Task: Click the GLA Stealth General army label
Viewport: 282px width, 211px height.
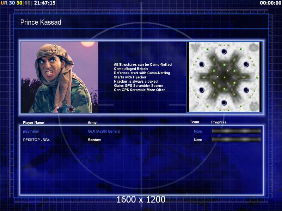Action: 104,131
